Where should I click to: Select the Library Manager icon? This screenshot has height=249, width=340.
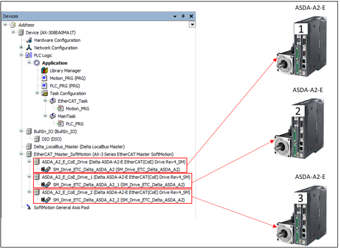44,71
